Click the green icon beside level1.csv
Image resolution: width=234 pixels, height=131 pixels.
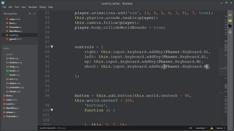pyautogui.click(x=7, y=71)
